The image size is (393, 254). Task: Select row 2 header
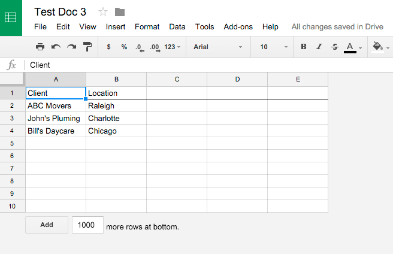tap(12, 105)
